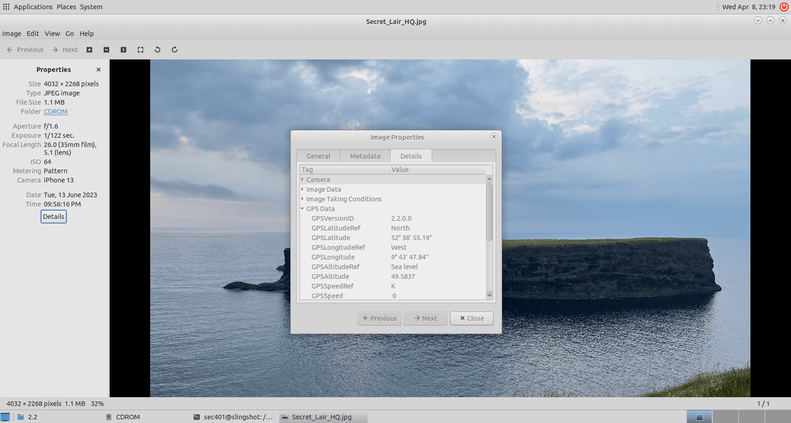791x423 pixels.
Task: Close the Properties side panel
Action: click(99, 70)
